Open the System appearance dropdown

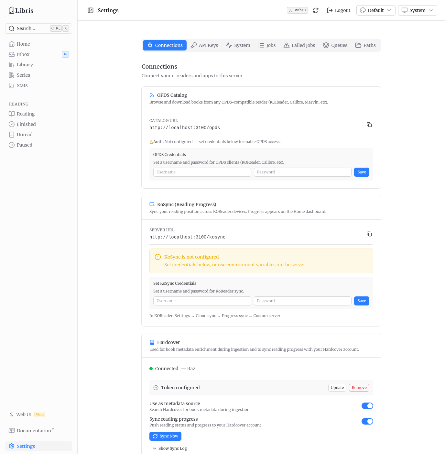coord(418,10)
